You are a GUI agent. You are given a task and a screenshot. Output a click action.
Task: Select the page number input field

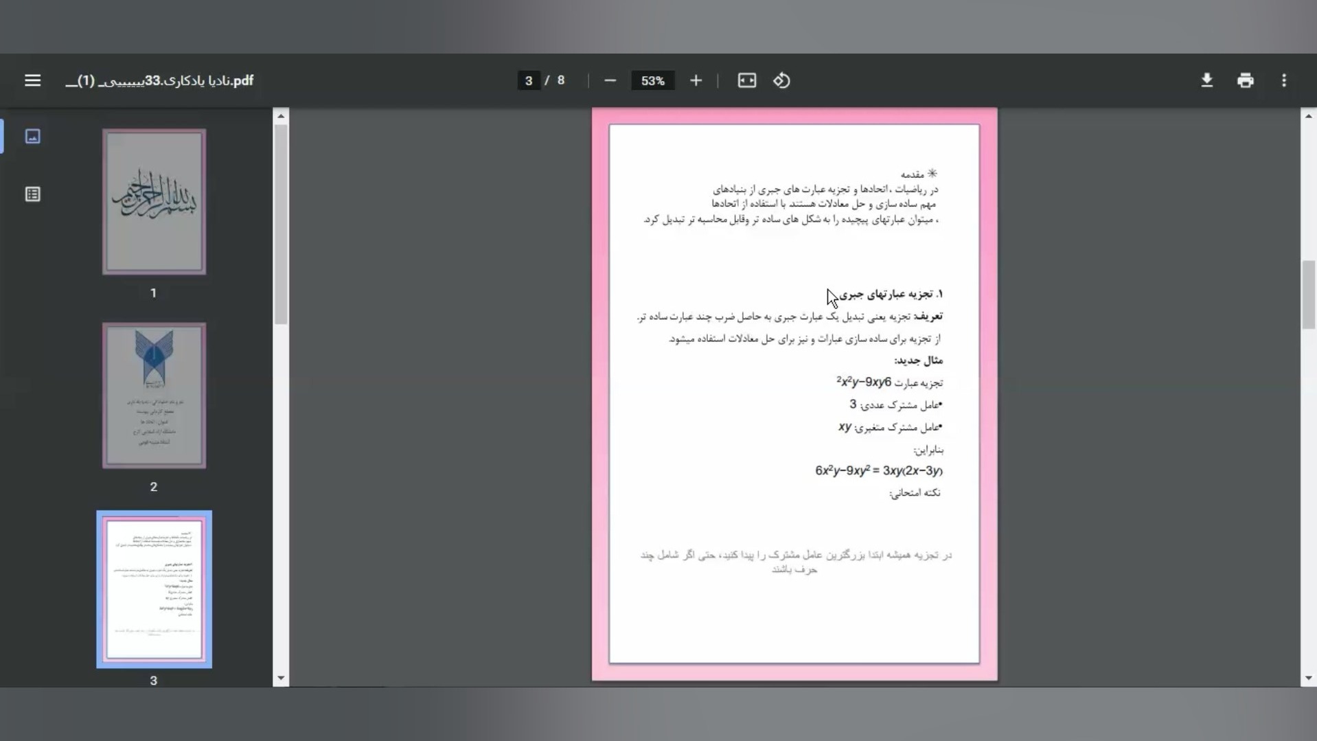[528, 80]
